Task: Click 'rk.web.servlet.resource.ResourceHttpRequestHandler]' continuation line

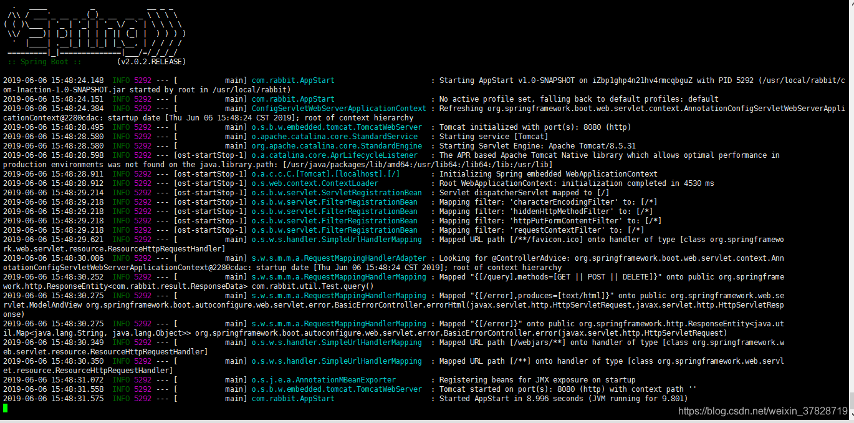Action: click(x=114, y=249)
